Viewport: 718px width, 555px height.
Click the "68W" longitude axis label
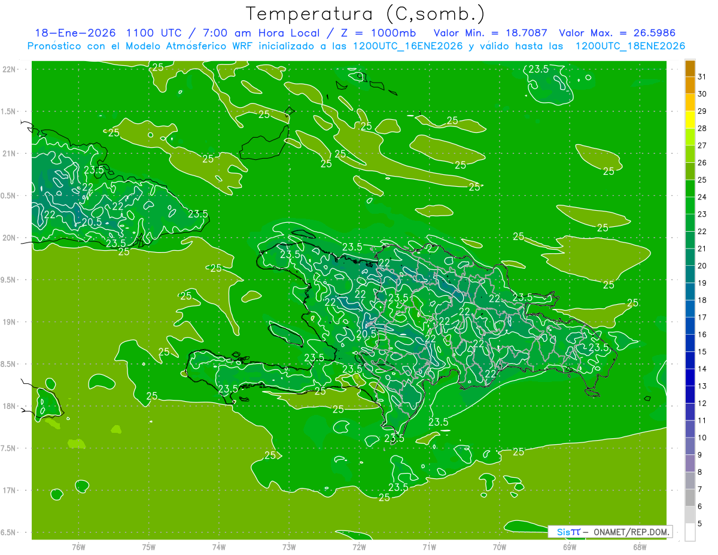pos(640,546)
